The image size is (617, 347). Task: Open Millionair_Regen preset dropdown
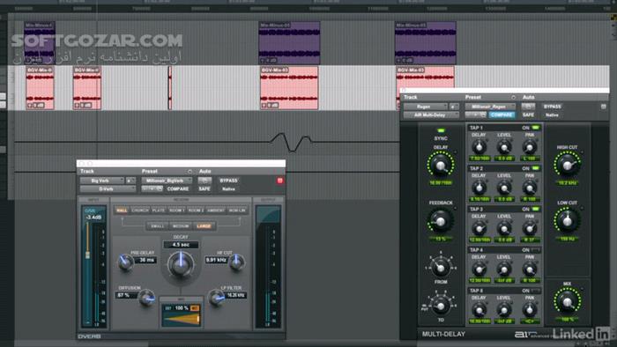point(490,107)
